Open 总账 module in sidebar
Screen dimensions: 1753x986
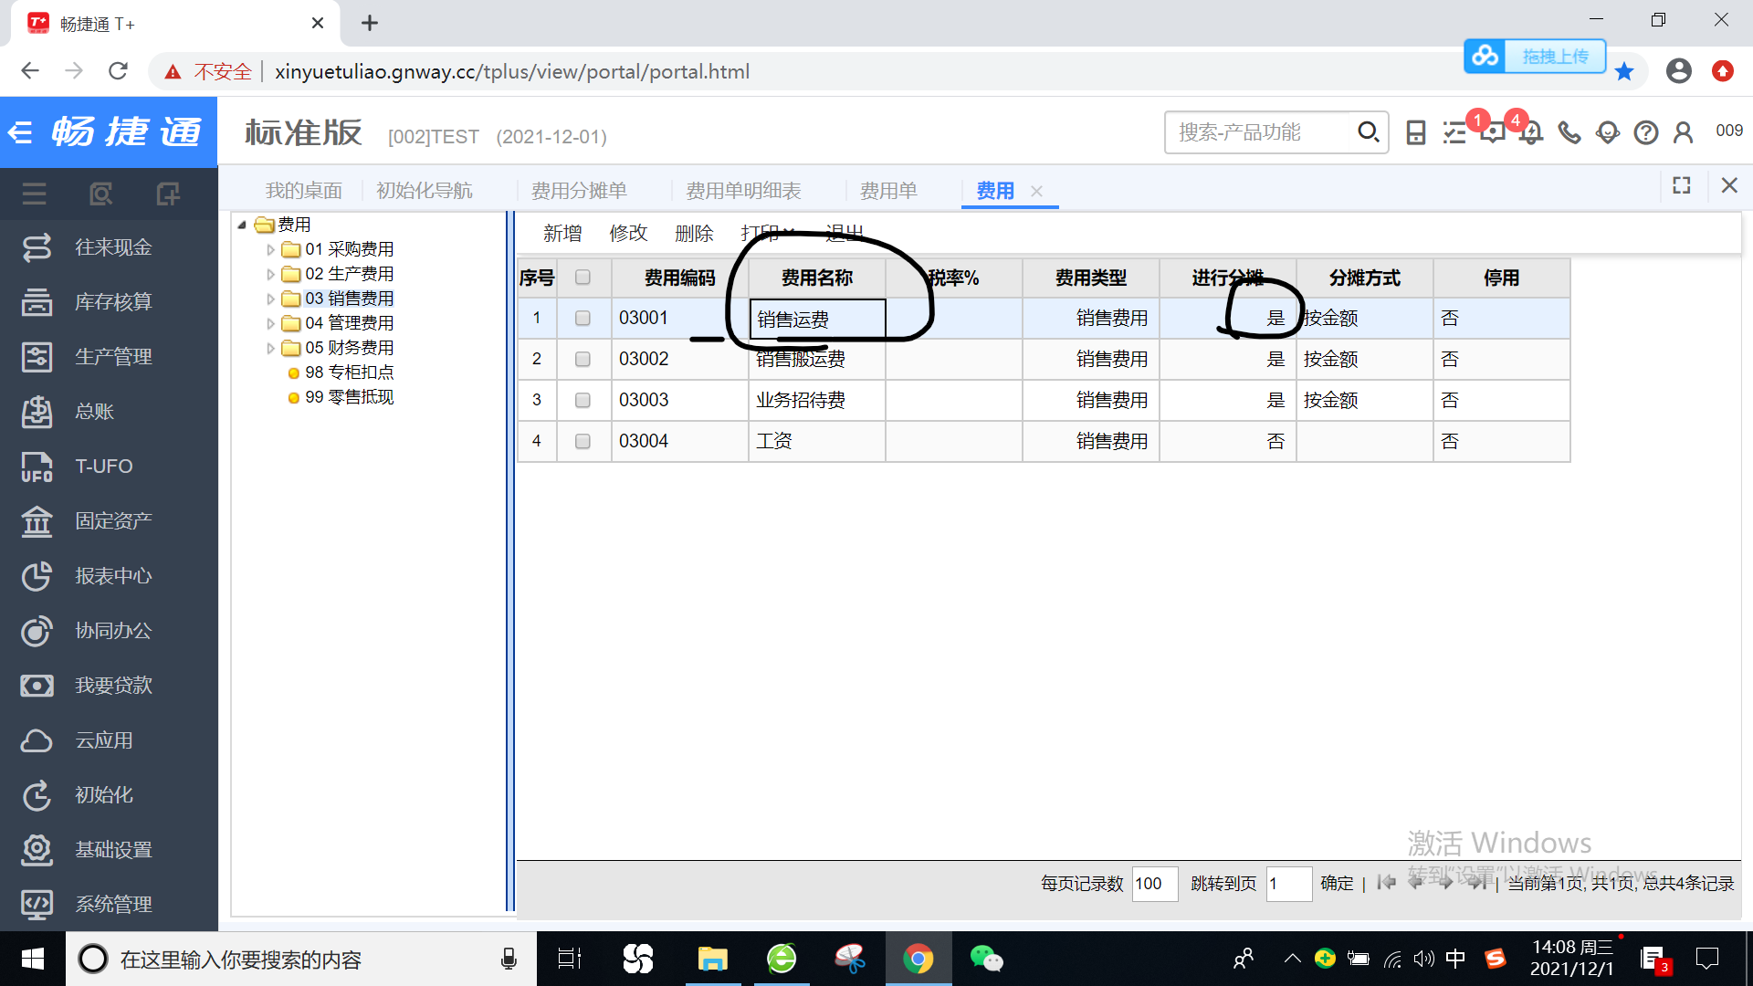pos(110,412)
